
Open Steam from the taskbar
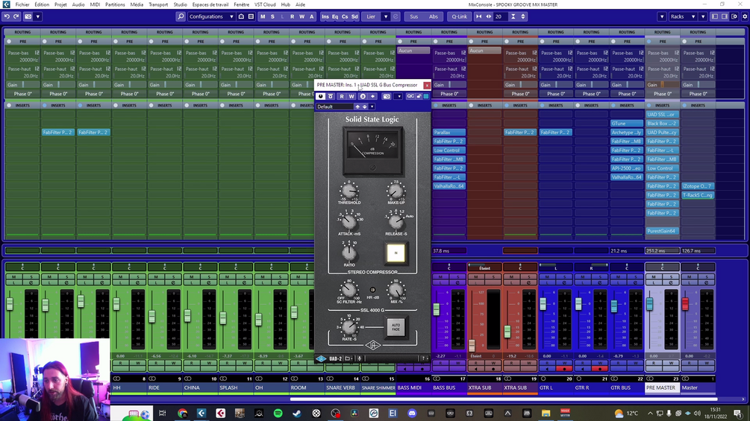pos(297,413)
